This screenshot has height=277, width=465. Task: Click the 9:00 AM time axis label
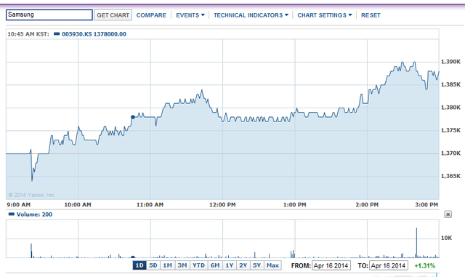click(18, 204)
